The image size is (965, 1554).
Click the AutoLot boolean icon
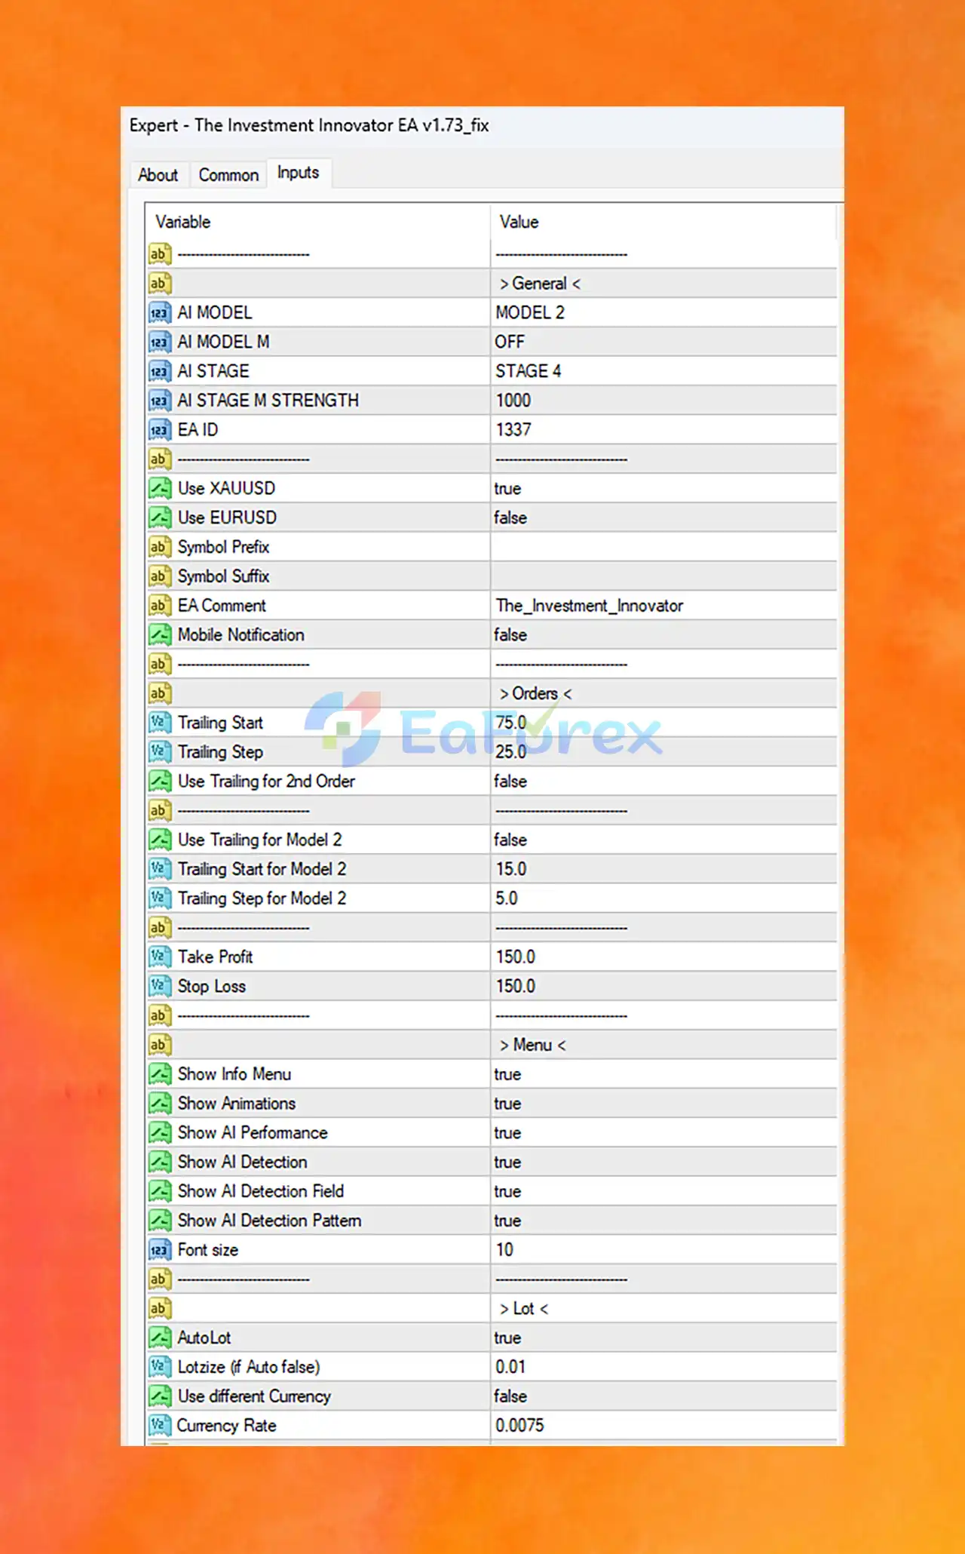coord(160,1338)
